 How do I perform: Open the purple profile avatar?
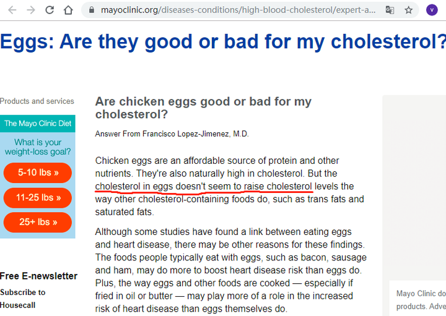pyautogui.click(x=432, y=10)
